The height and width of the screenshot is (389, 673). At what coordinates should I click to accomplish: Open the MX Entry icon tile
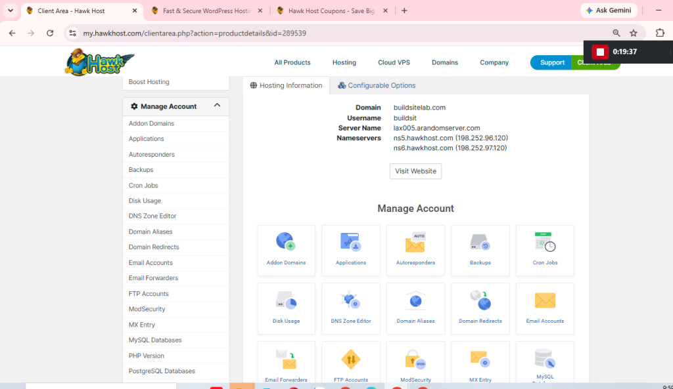tap(480, 363)
